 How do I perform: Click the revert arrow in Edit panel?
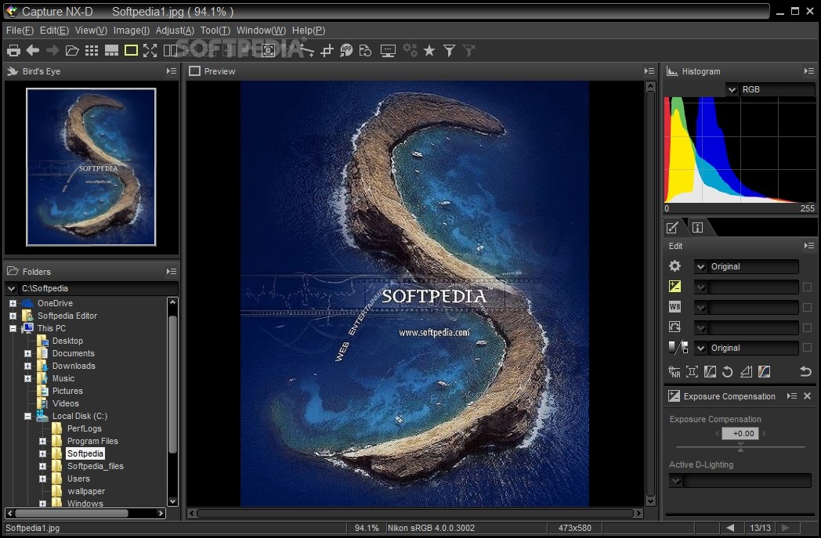point(805,371)
